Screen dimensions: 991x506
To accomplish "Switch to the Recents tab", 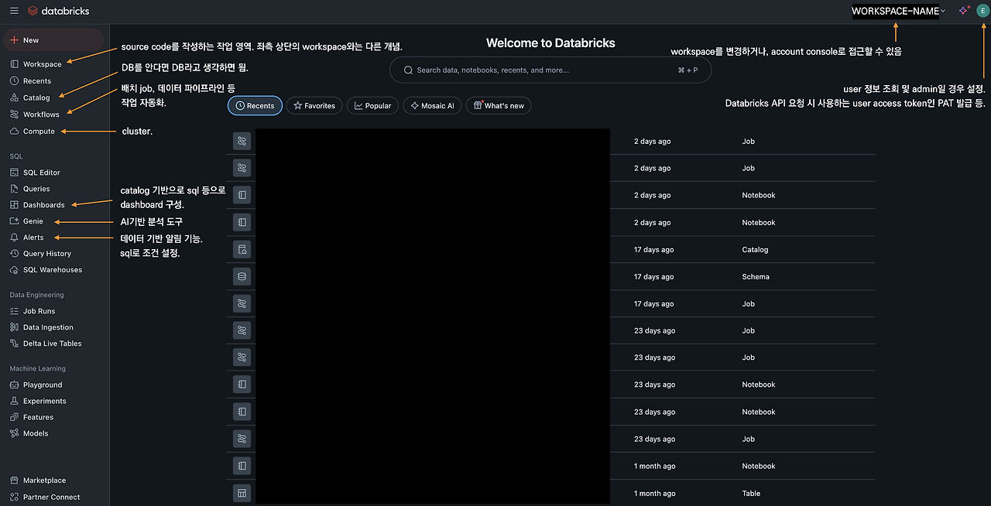I will pos(255,105).
